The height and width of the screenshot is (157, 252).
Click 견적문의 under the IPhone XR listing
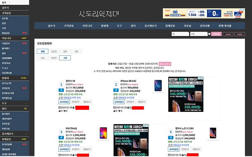coord(130,102)
